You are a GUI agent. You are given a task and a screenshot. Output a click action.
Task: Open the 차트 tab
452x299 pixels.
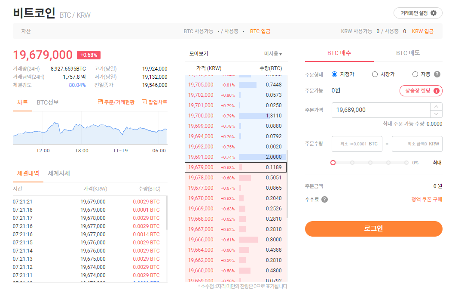click(x=22, y=102)
